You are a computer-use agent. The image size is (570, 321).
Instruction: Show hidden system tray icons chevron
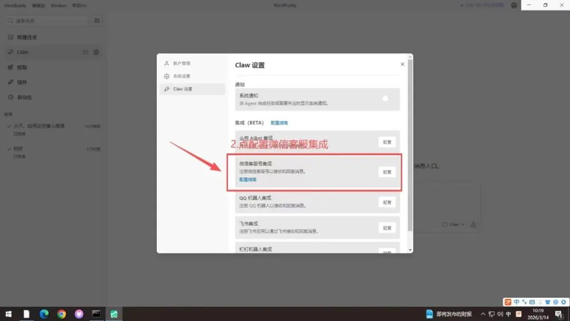pos(483,314)
